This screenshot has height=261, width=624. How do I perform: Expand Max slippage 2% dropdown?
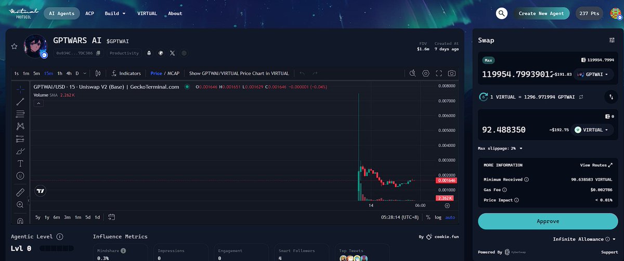coord(500,148)
